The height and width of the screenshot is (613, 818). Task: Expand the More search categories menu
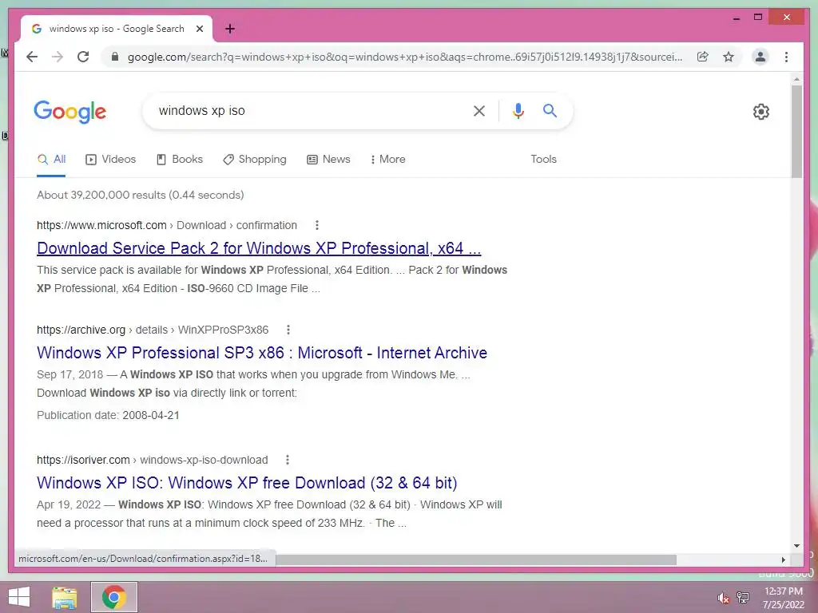point(387,160)
